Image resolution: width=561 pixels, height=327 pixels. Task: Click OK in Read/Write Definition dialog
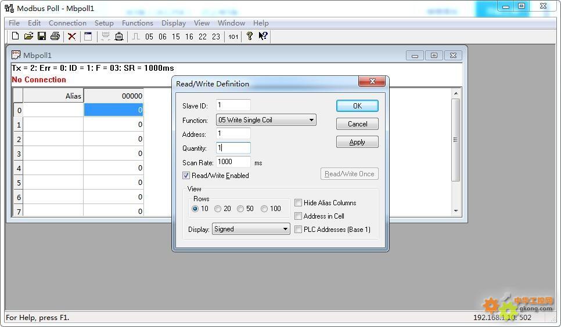click(x=357, y=106)
